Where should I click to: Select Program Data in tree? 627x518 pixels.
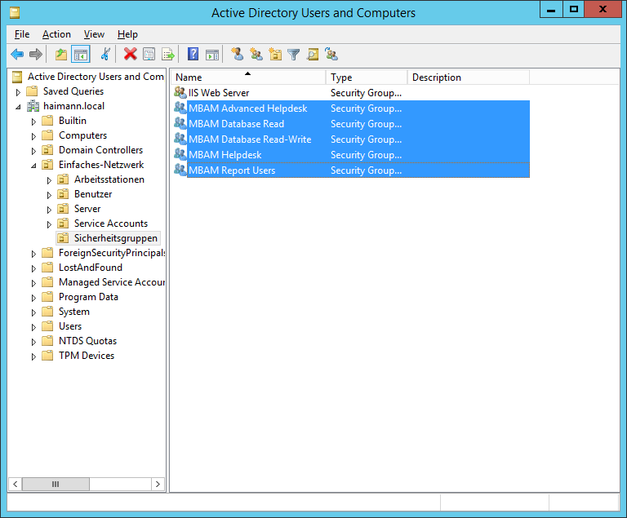88,297
